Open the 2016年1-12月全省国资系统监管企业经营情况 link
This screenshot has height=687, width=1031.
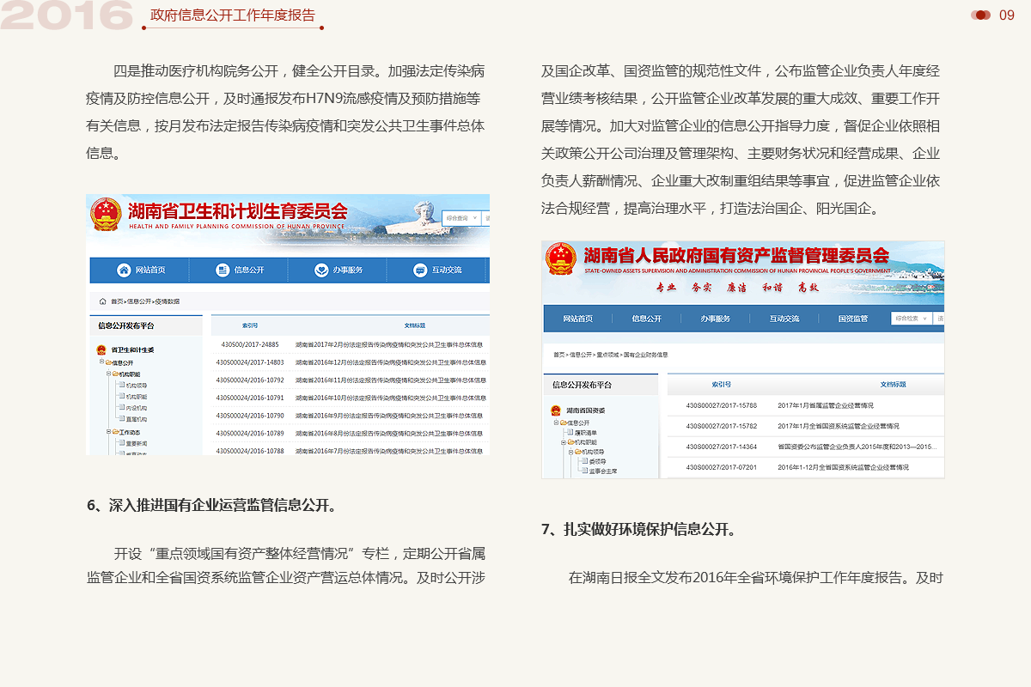point(843,467)
